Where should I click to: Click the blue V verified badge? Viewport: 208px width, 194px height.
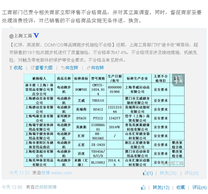click(x=36, y=35)
